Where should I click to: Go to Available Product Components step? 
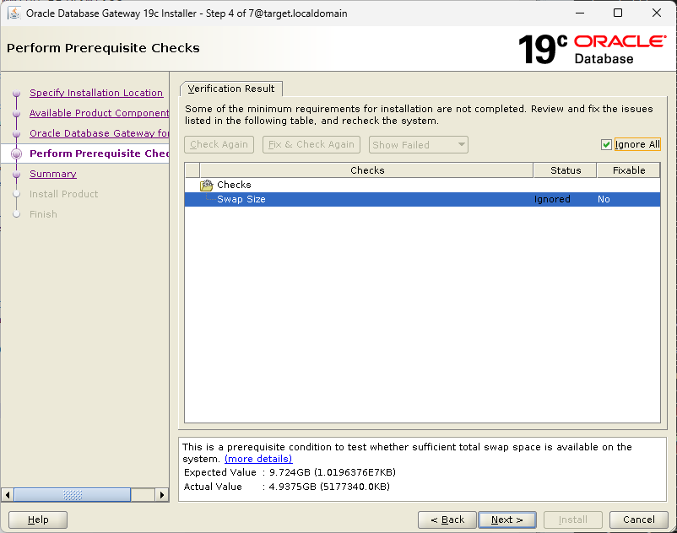pos(100,113)
